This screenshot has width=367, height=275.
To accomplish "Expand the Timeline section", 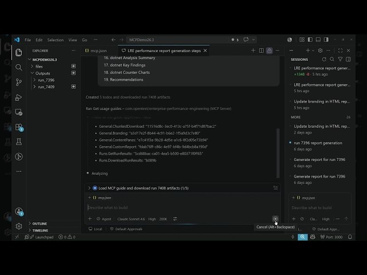I will (40, 230).
